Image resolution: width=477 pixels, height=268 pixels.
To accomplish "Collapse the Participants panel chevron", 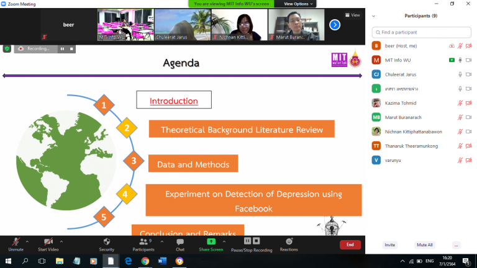I will 373,16.
